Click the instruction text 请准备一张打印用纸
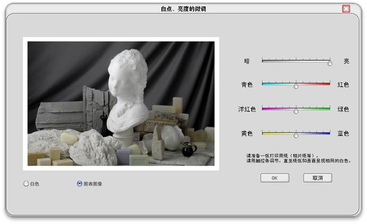The width and height of the screenshot is (367, 224). 283,156
